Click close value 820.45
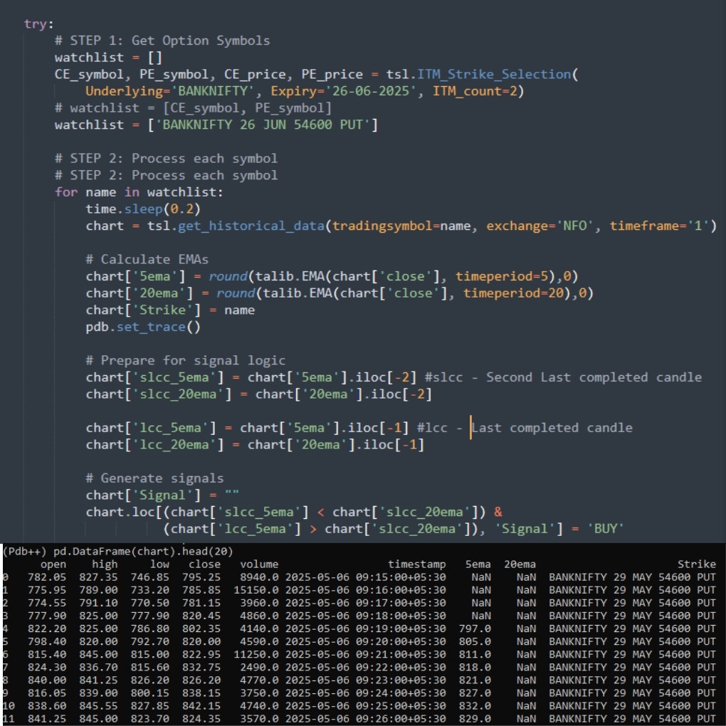 (201, 616)
